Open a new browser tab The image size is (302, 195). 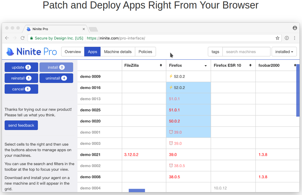point(94,29)
